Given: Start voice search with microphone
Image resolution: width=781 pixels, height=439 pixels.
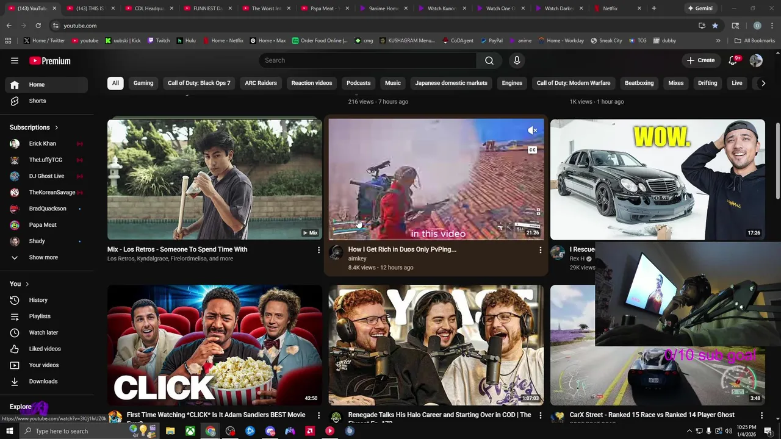Looking at the screenshot, I should (x=517, y=60).
